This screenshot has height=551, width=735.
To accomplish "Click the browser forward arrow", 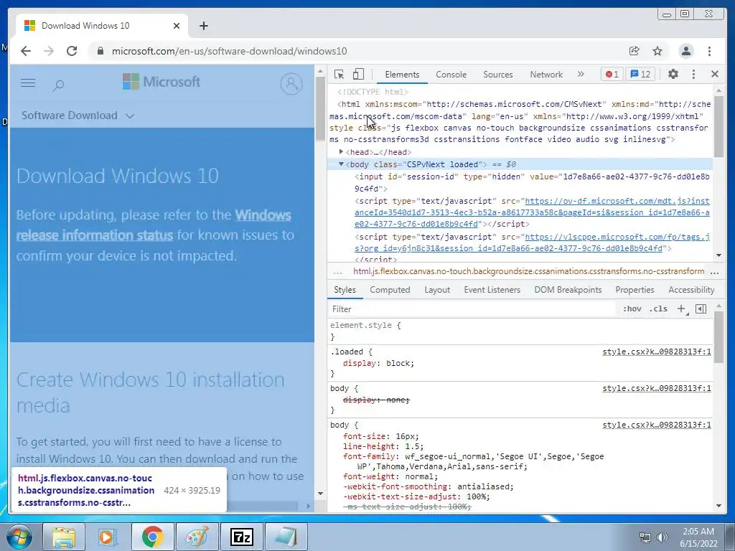I will (49, 51).
